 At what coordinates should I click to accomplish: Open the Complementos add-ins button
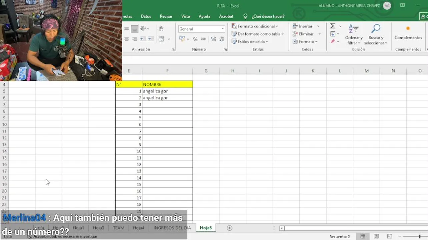point(408,33)
